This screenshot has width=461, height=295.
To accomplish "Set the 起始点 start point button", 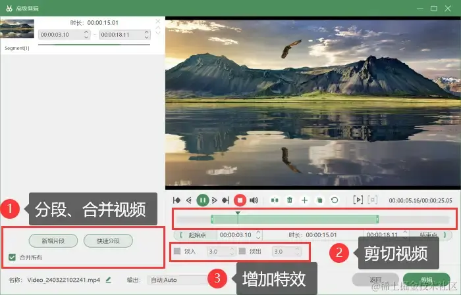I will (x=196, y=235).
